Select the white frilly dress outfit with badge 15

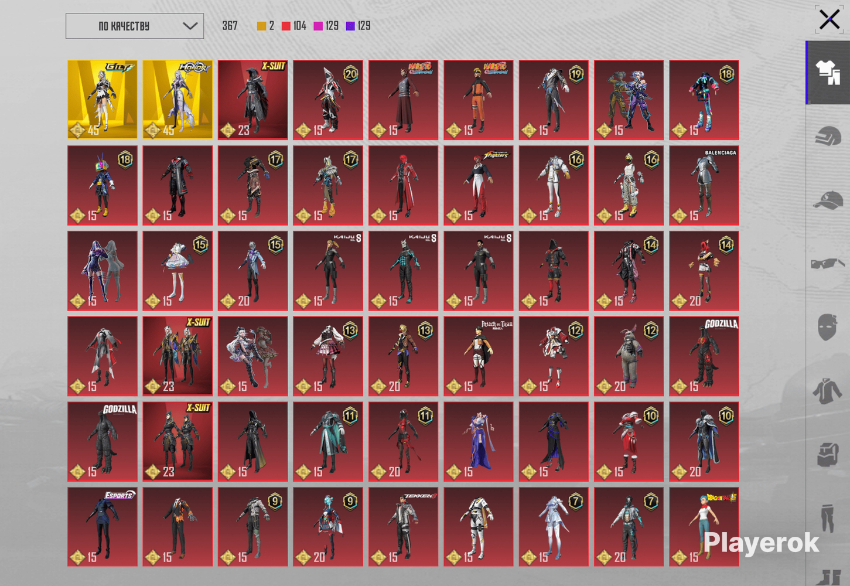pyautogui.click(x=177, y=271)
